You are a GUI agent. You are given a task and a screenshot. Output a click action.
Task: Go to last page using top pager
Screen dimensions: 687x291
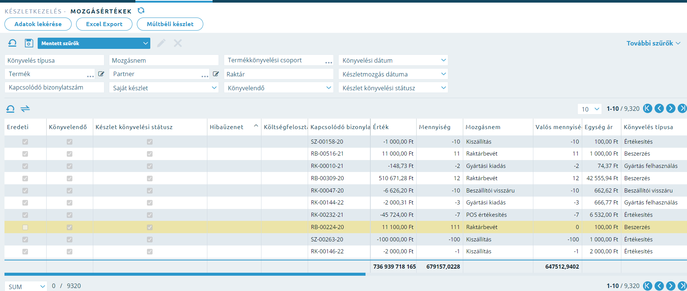(x=682, y=109)
